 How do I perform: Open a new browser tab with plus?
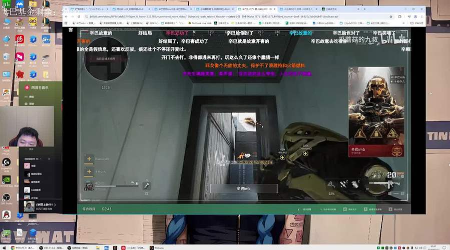(x=365, y=9)
